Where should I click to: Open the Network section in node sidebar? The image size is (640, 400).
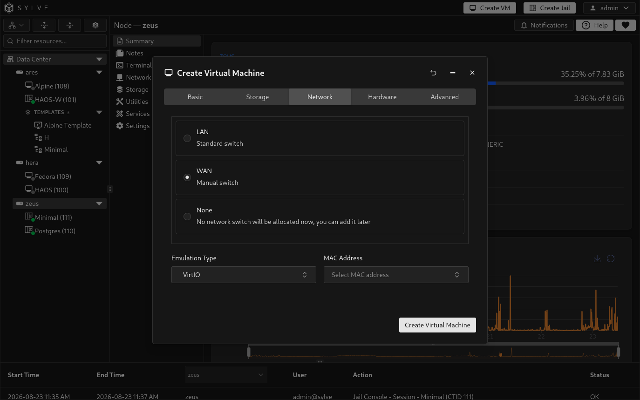133,77
